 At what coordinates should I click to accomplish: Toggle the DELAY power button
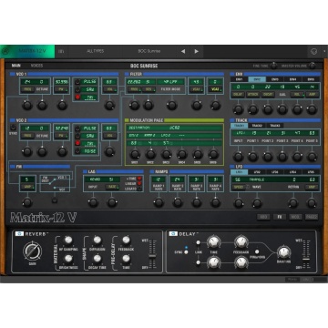click(173, 234)
